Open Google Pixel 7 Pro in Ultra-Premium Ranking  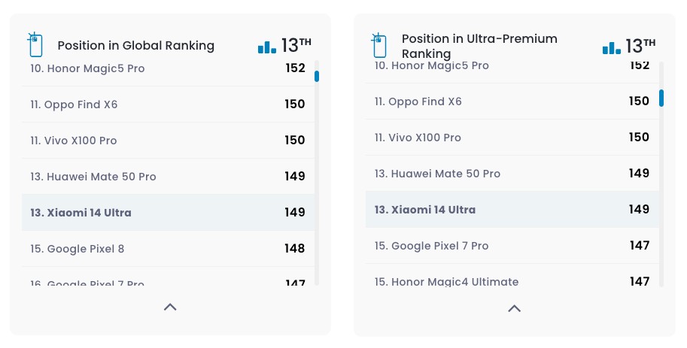point(431,246)
